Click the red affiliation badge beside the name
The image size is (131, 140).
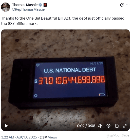45,5
